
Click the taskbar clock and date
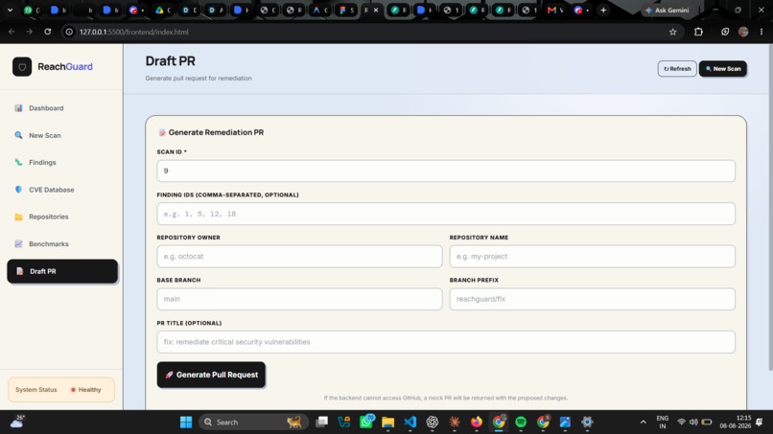tap(735, 422)
